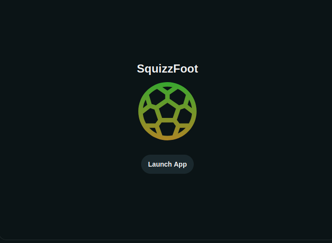Click the bottom pentagon panel of the ball
Image resolution: width=332 pixels, height=243 pixels.
pyautogui.click(x=167, y=129)
